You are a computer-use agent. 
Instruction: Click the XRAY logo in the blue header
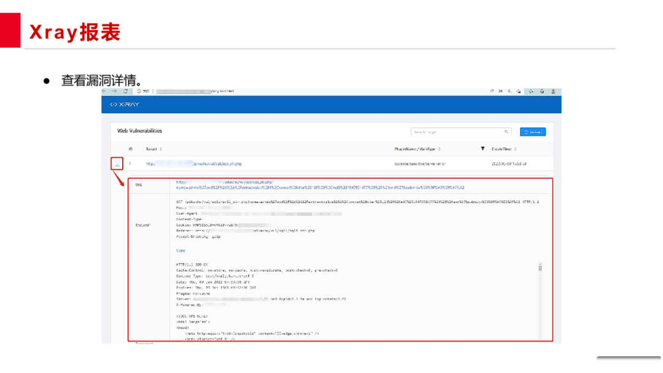tap(125, 104)
